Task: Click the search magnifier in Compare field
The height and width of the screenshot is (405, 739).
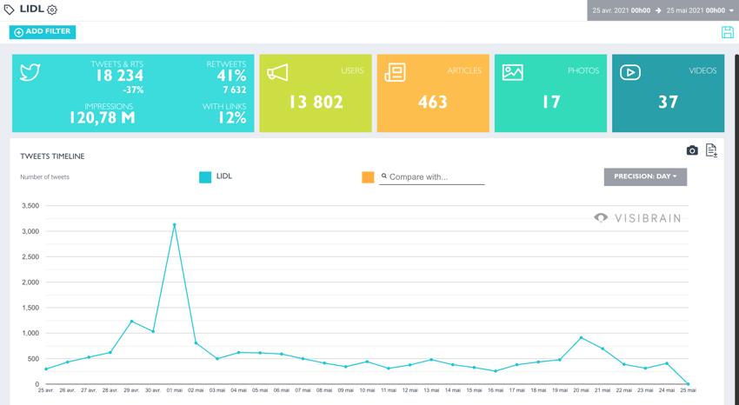Action: 384,176
